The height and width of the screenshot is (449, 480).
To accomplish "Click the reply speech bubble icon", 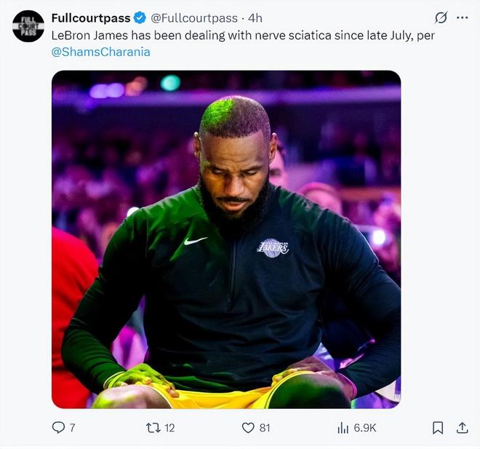I will click(58, 428).
